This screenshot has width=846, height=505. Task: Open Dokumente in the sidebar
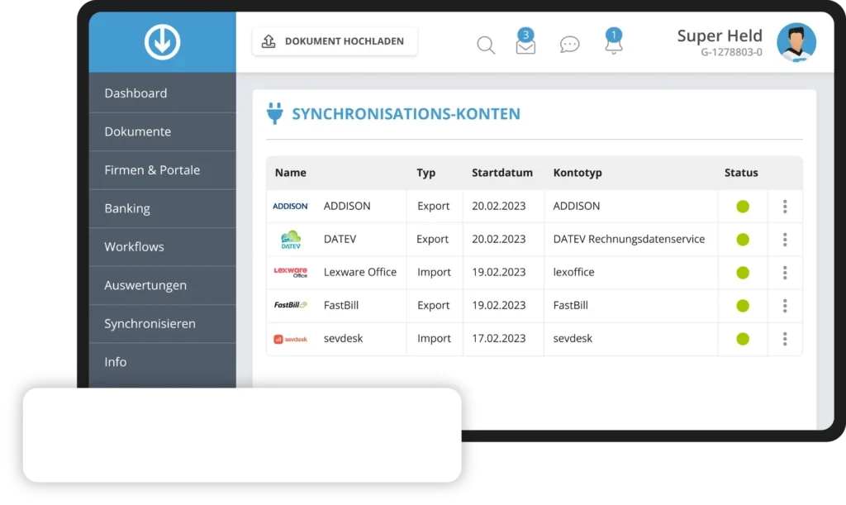click(x=163, y=131)
